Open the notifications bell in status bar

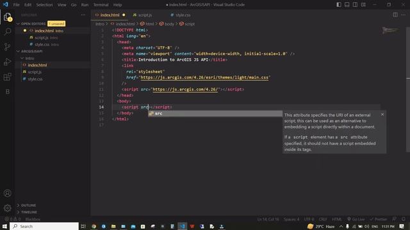coord(404,219)
